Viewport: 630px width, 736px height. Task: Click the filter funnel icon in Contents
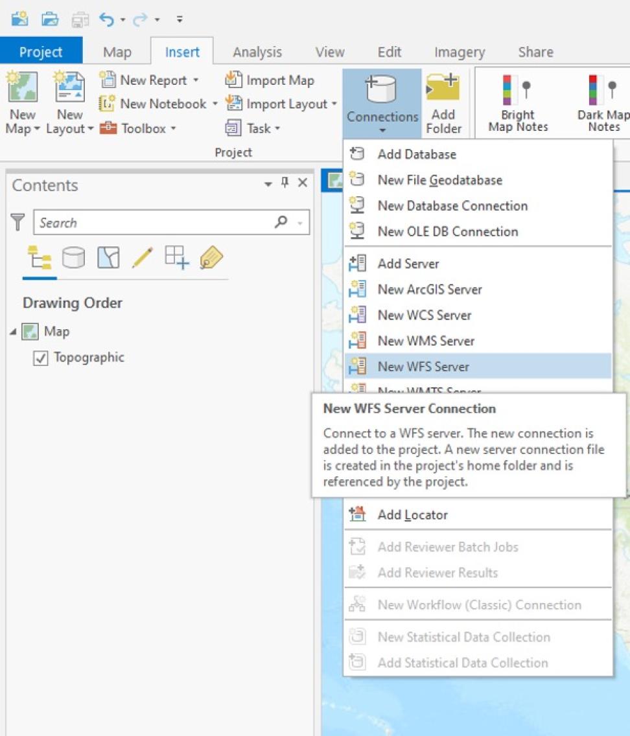point(17,222)
